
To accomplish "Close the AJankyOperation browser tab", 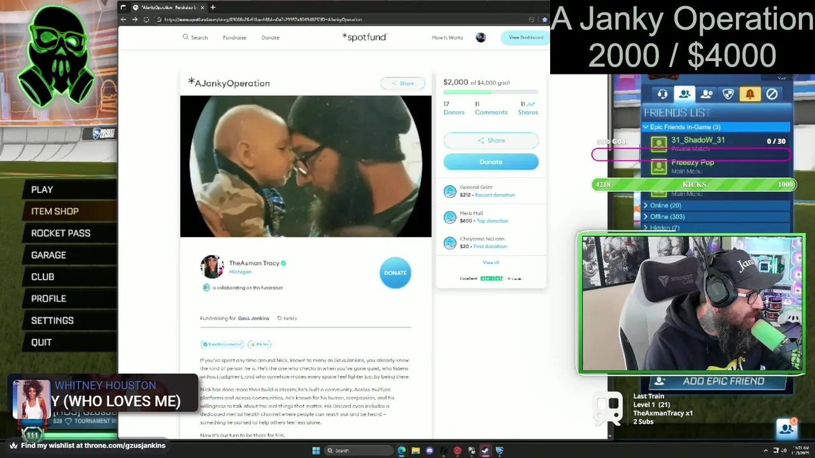I will click(x=202, y=7).
